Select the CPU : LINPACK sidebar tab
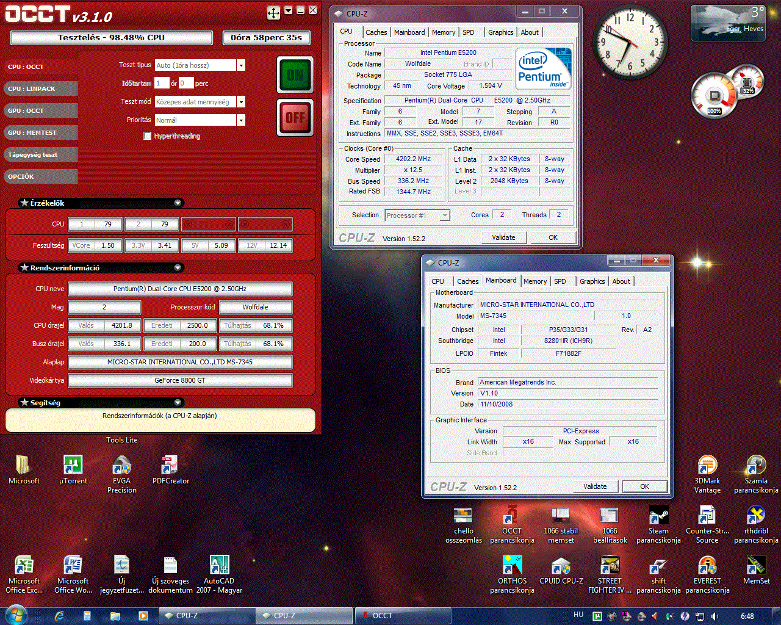The image size is (781, 625). [40, 89]
